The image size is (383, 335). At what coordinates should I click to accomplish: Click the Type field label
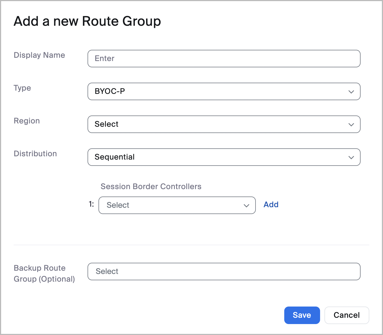22,88
